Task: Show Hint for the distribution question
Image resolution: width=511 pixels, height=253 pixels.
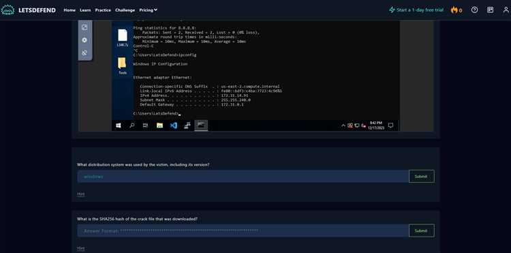Action: pos(80,194)
